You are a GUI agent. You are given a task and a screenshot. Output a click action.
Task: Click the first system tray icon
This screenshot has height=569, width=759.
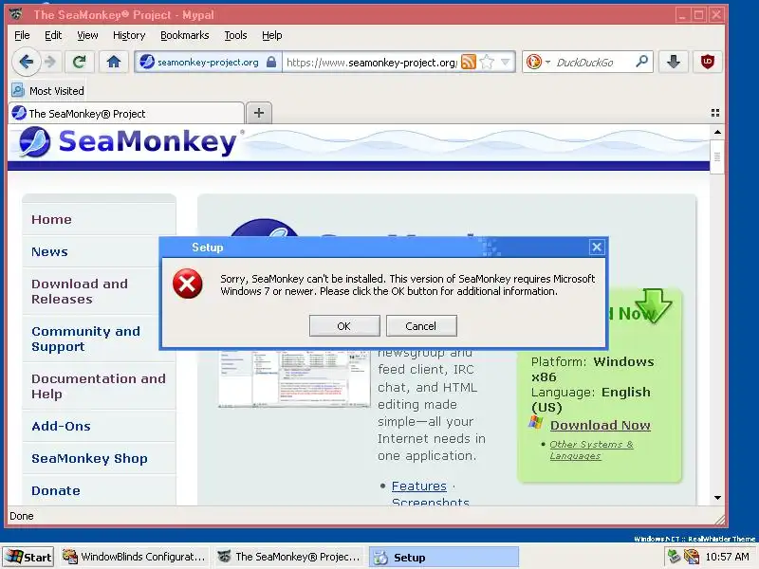pos(674,557)
